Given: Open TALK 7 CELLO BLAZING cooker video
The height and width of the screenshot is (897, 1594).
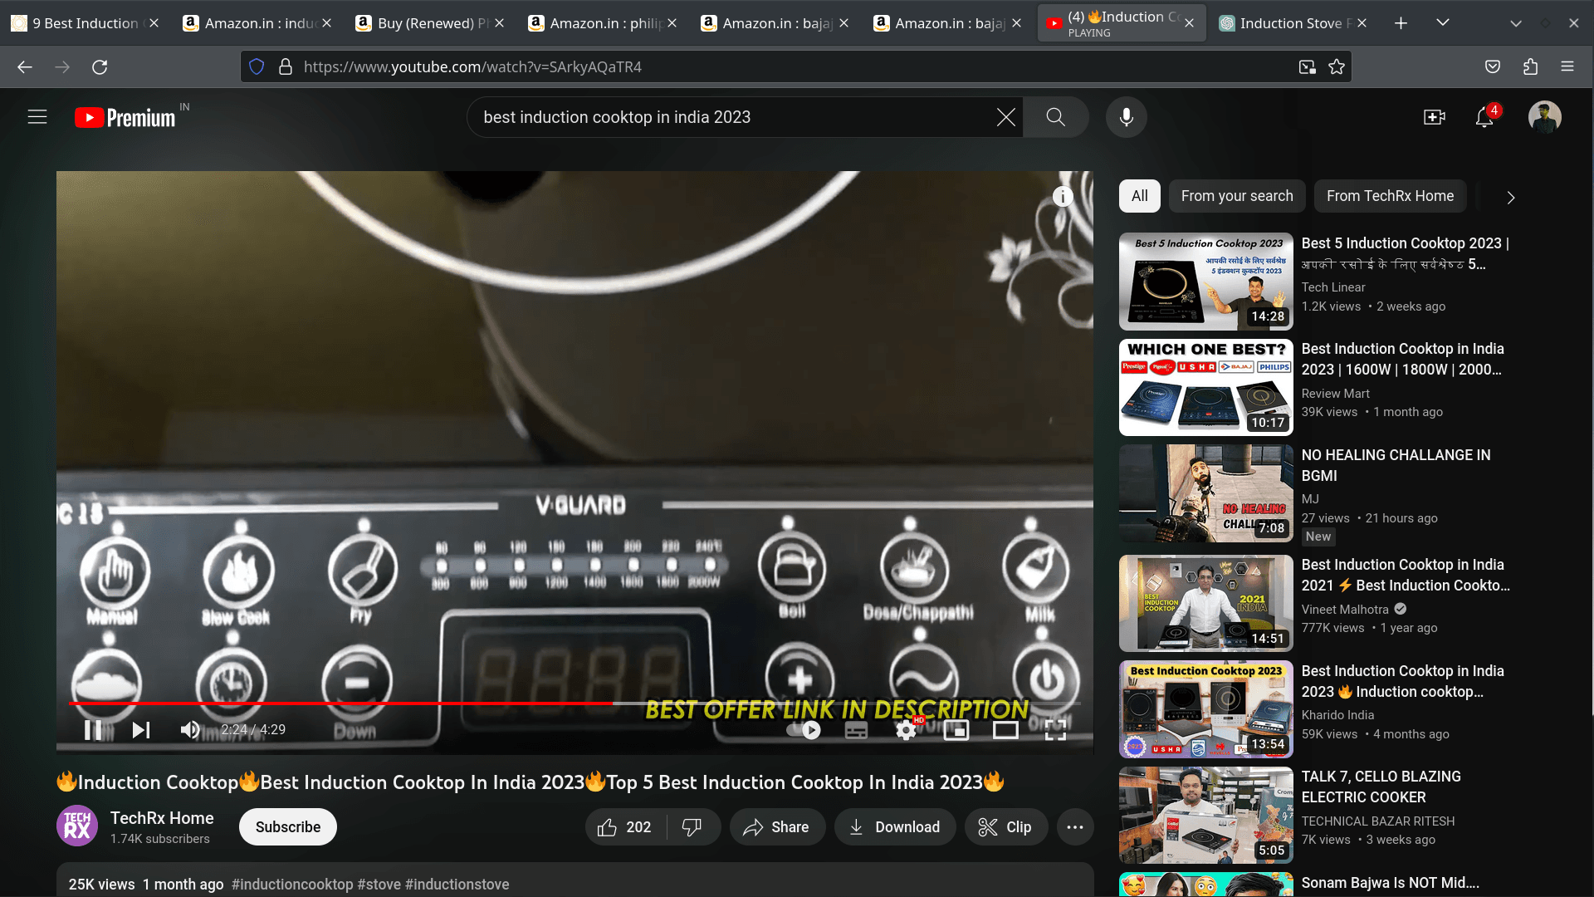Looking at the screenshot, I should point(1381,787).
